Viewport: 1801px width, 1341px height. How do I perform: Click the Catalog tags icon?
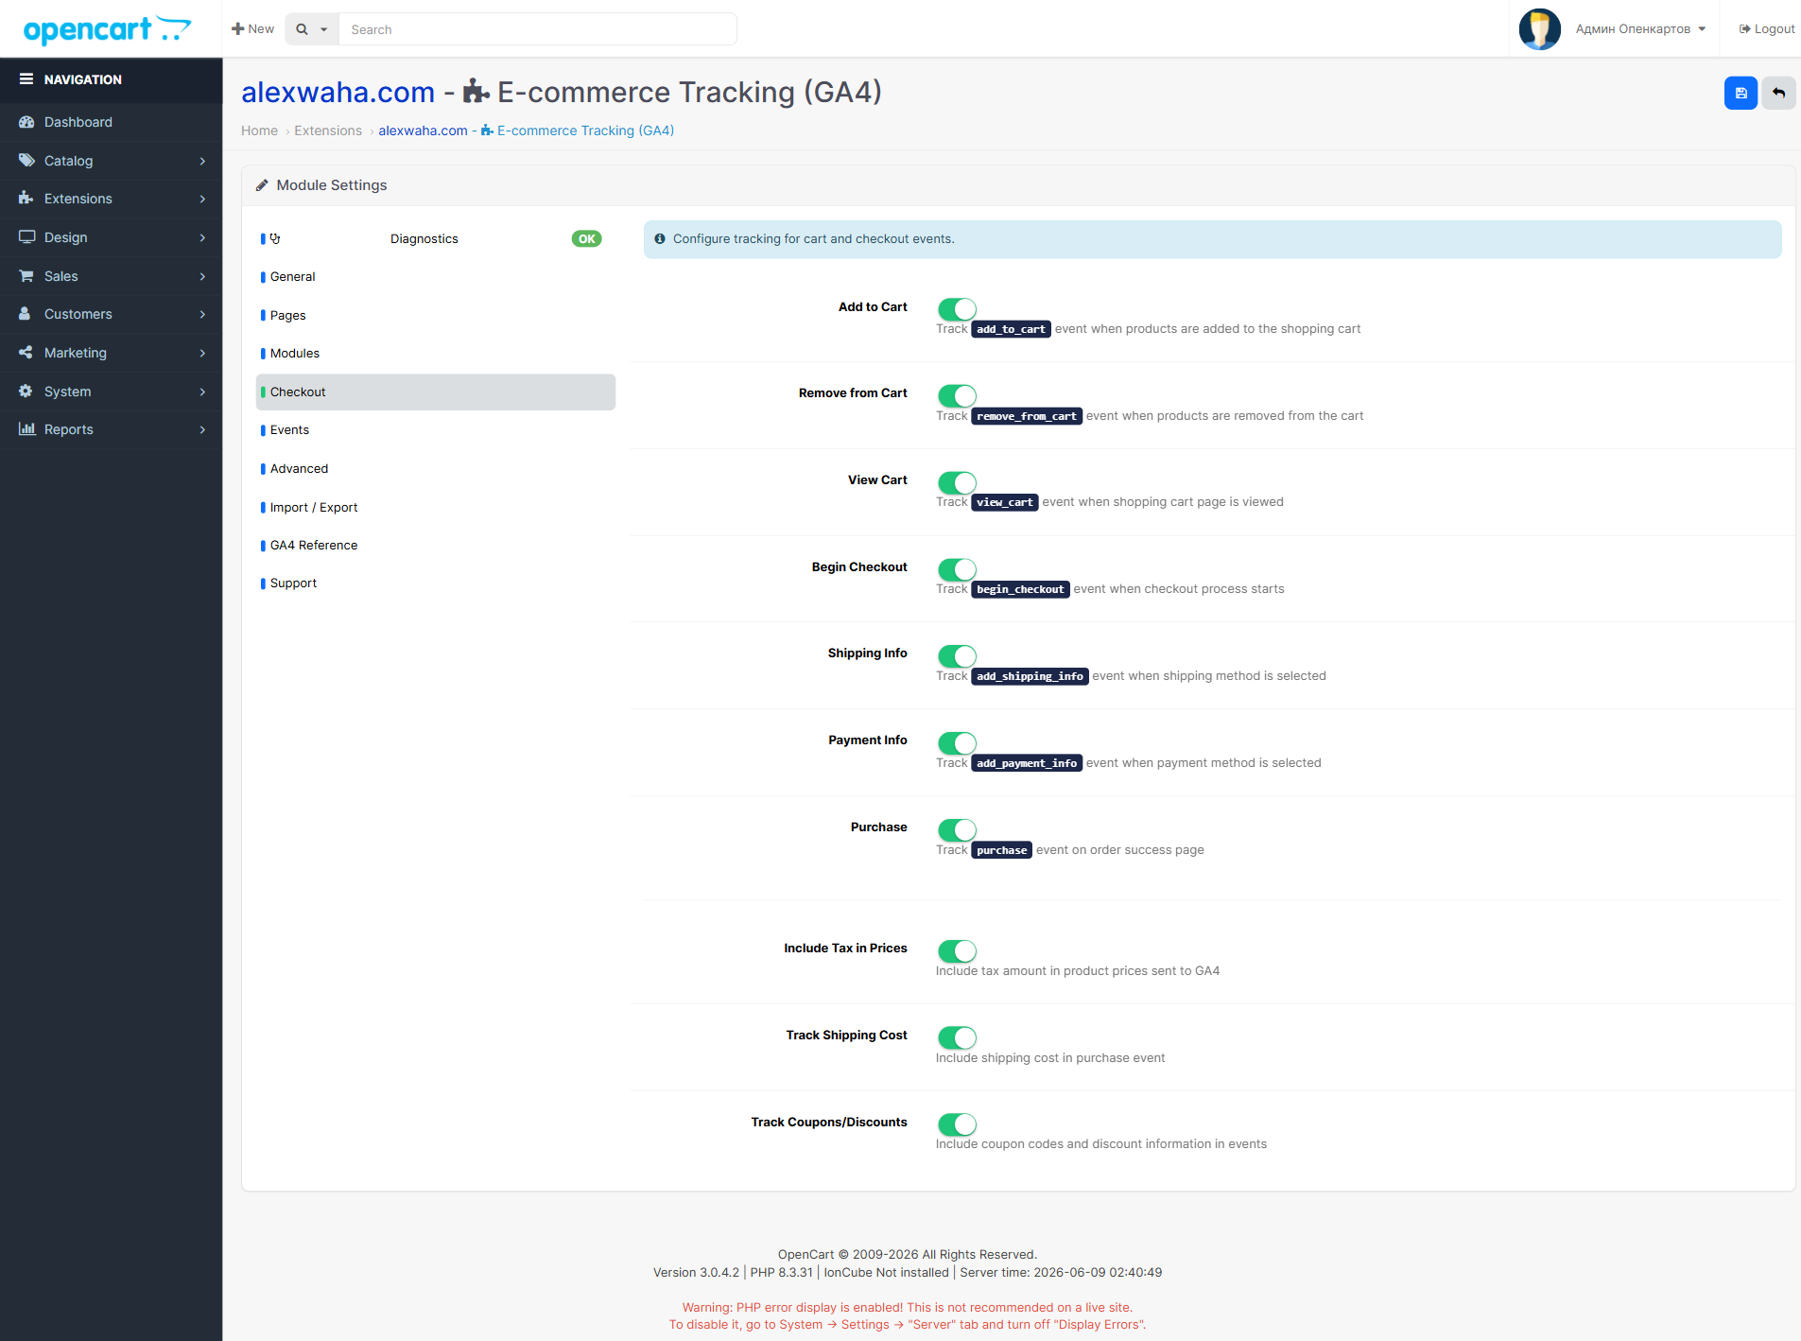point(26,161)
